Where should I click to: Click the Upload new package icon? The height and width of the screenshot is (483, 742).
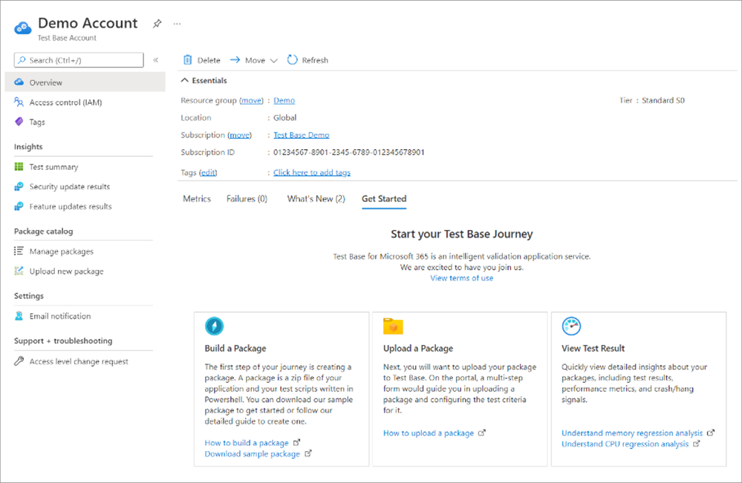[19, 272]
